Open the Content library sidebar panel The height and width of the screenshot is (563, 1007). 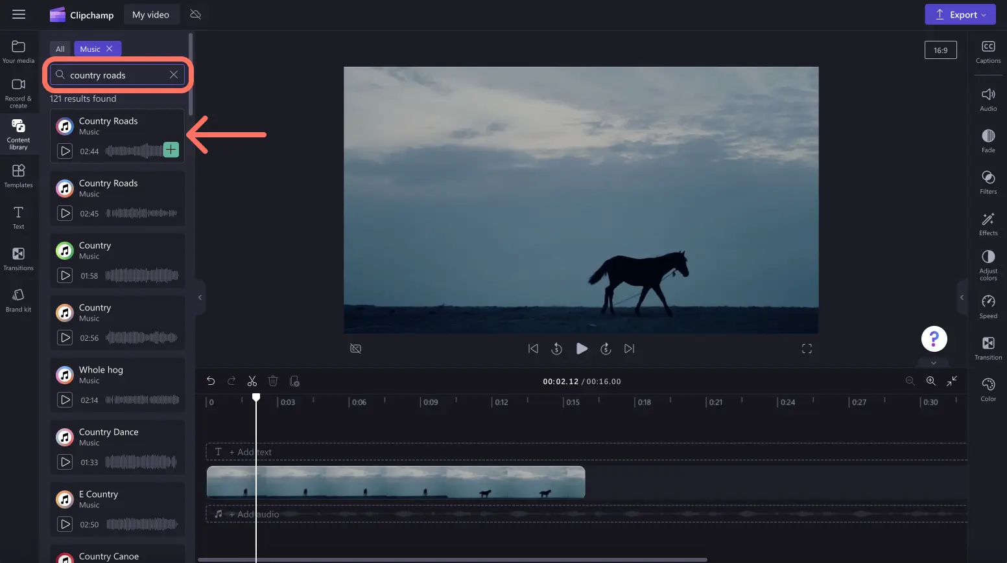pyautogui.click(x=18, y=134)
